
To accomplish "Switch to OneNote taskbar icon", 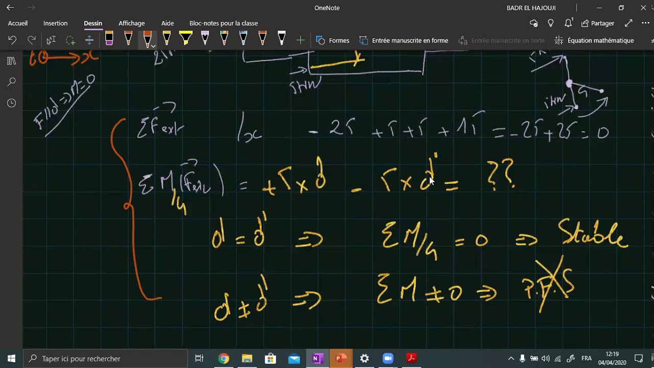I will pos(317,358).
